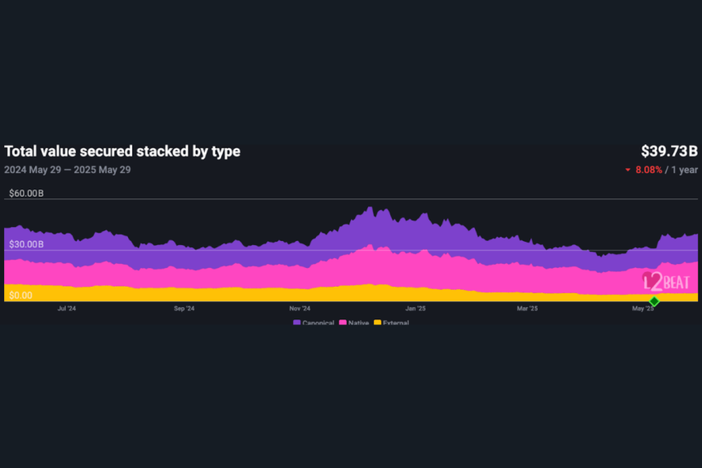Click the Mar '25 x-axis label
702x468 pixels.
(527, 309)
